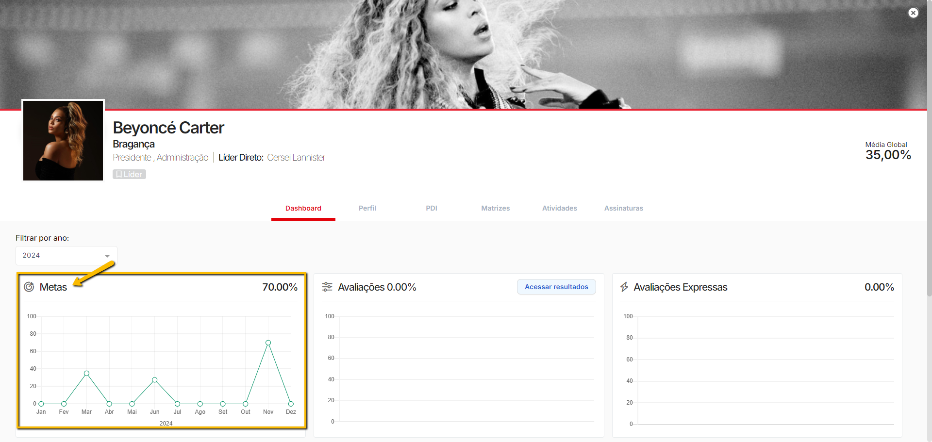Click the Beyoncé Carter name heading
This screenshot has height=442, width=932.
click(x=168, y=128)
